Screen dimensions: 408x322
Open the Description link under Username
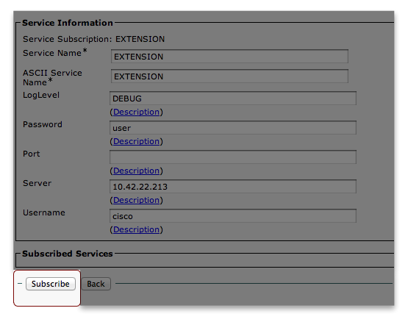136,229
